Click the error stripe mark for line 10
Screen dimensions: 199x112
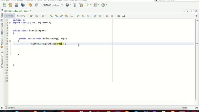click(x=197, y=44)
